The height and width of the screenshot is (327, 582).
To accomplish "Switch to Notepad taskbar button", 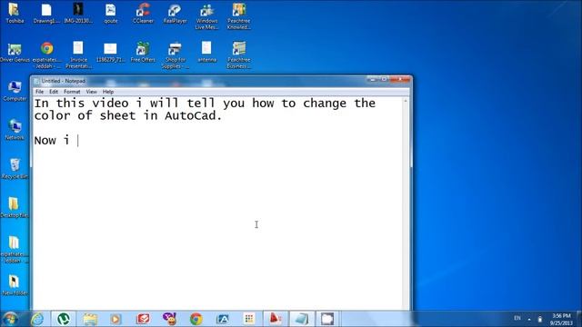I will click(x=301, y=319).
